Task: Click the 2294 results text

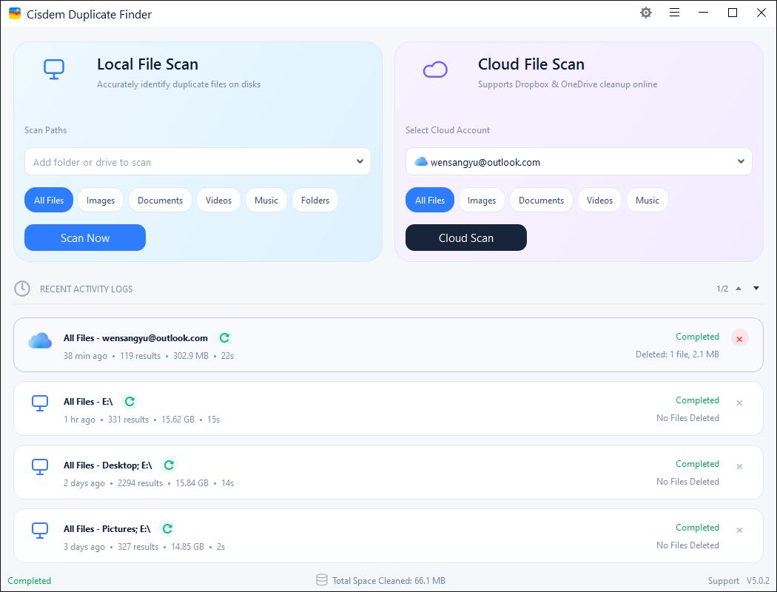Action: tap(141, 483)
